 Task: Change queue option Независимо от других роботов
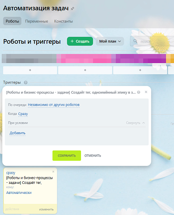pos(54,105)
